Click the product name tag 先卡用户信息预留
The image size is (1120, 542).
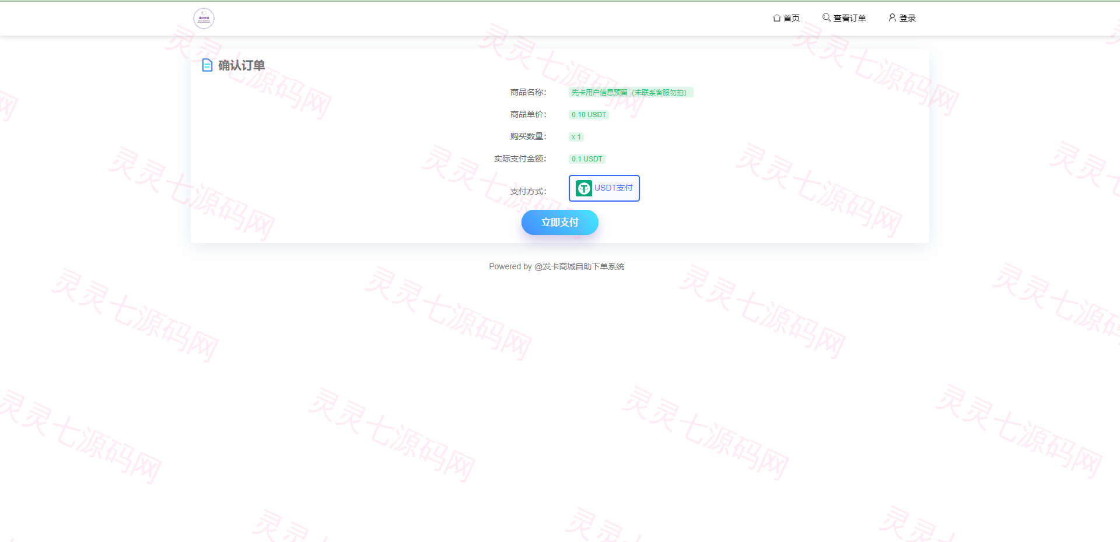[631, 92]
